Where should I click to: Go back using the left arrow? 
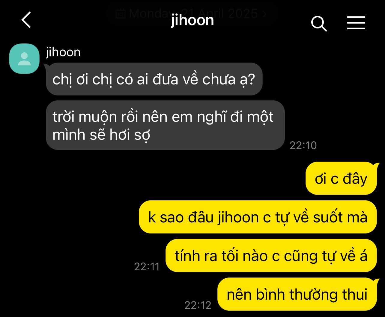coord(26,20)
